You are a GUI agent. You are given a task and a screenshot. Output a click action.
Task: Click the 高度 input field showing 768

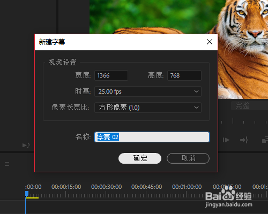tap(184, 75)
